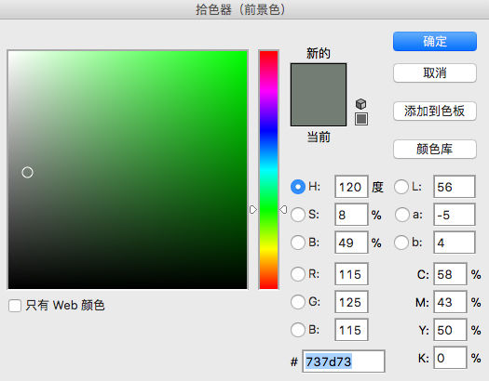Click the RGB B field showing 115

351,330
